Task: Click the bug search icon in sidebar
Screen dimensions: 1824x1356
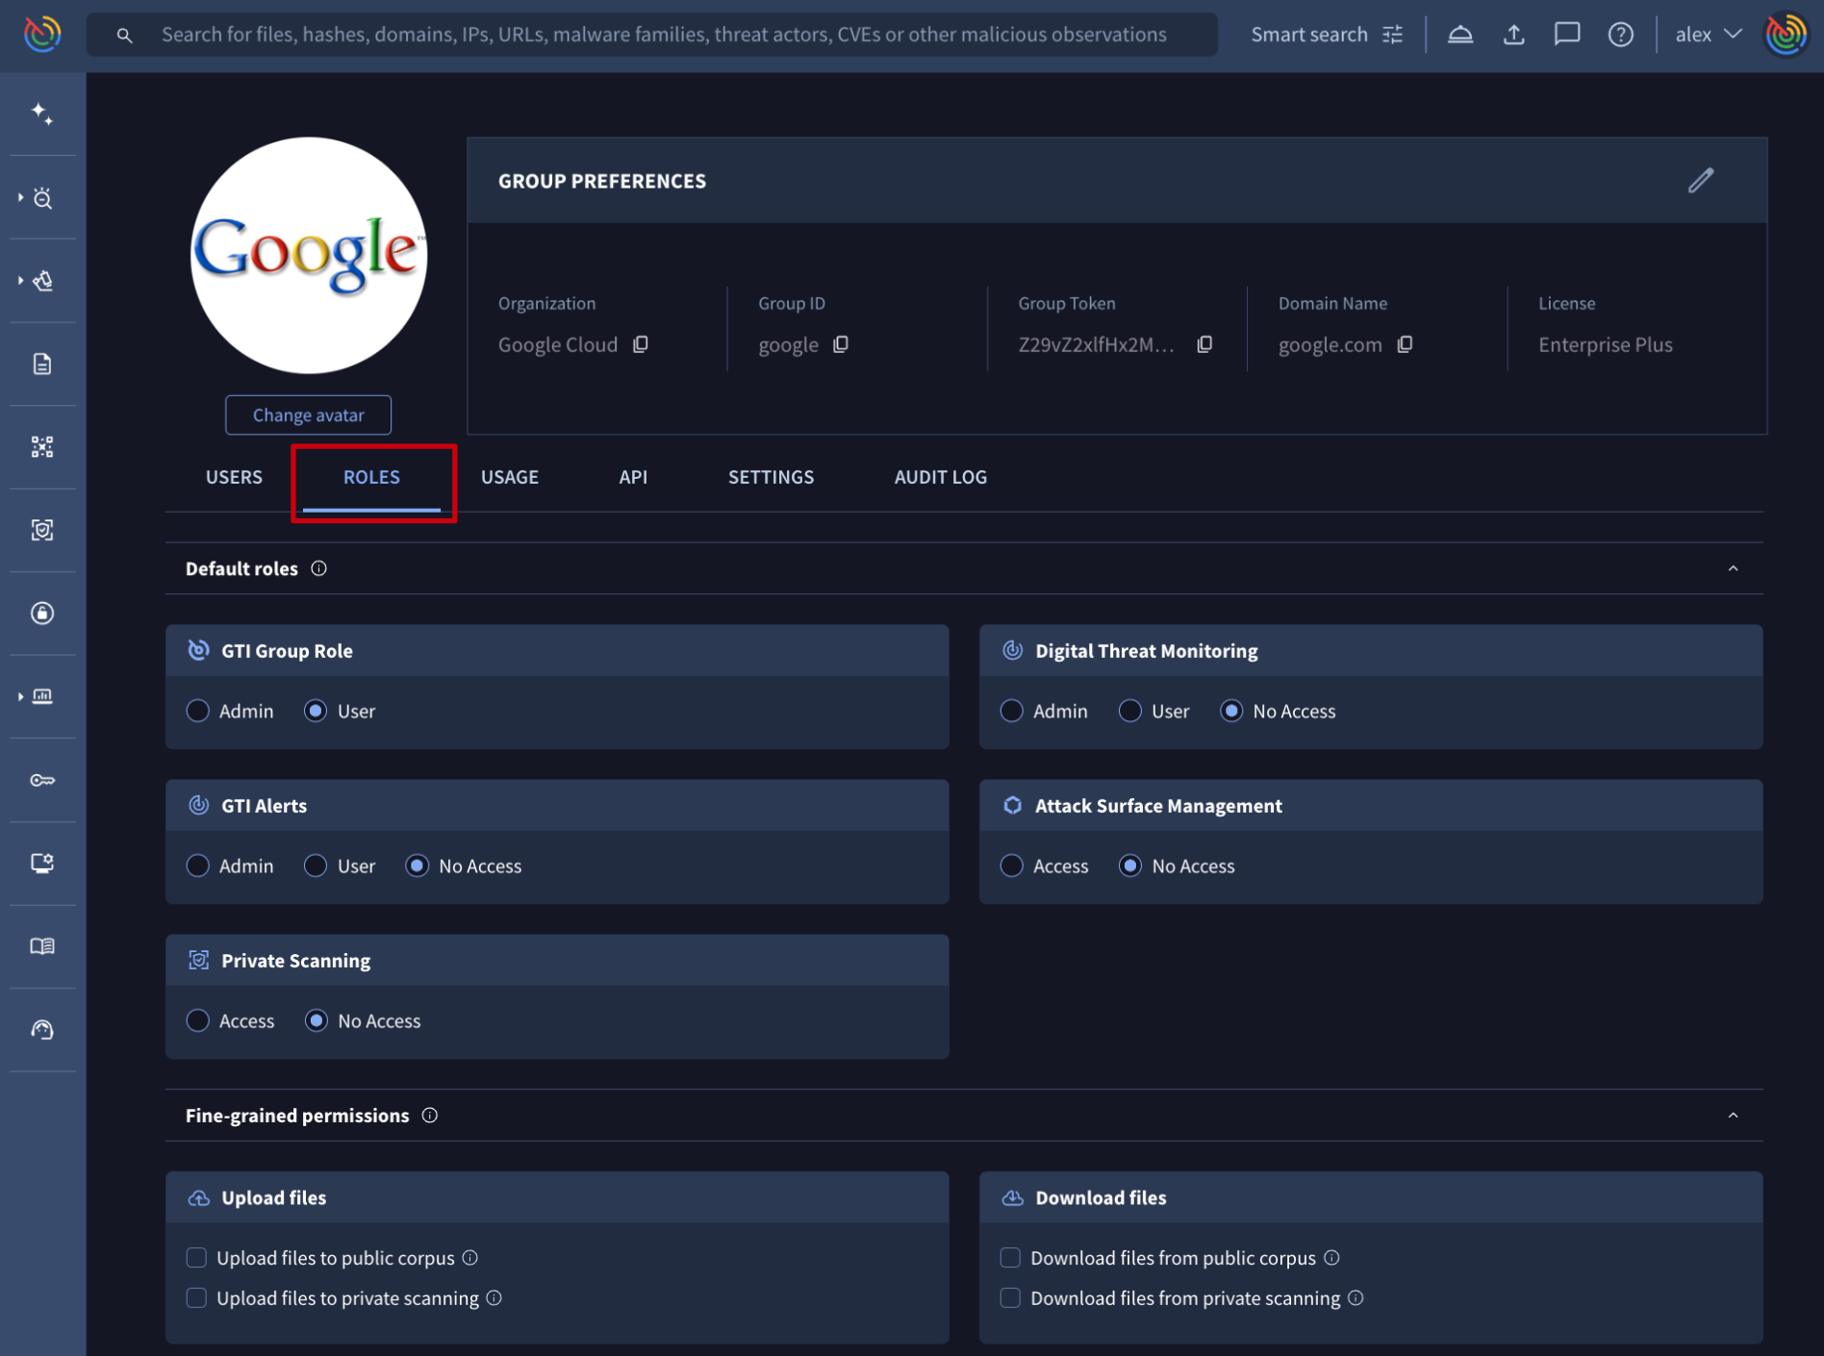Action: click(43, 198)
